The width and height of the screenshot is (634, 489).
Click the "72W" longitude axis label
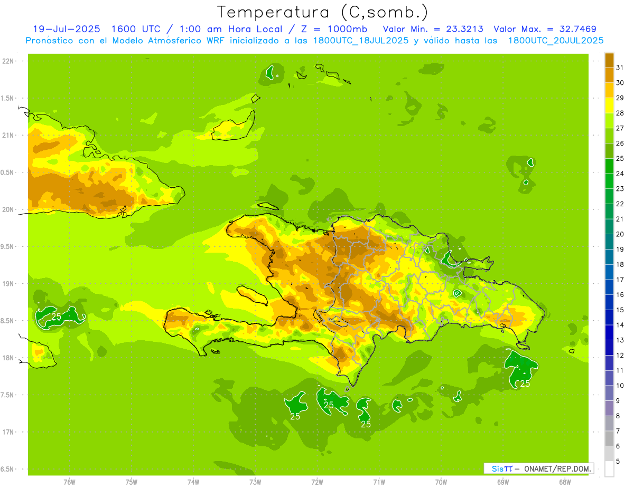coord(317,482)
